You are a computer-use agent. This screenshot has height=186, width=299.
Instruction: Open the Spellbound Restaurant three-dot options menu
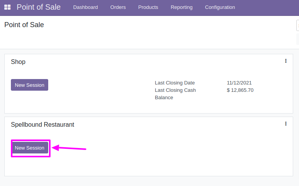click(x=286, y=124)
